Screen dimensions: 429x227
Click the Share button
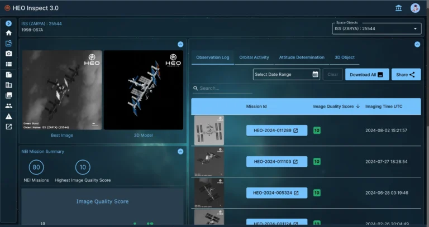(x=406, y=75)
